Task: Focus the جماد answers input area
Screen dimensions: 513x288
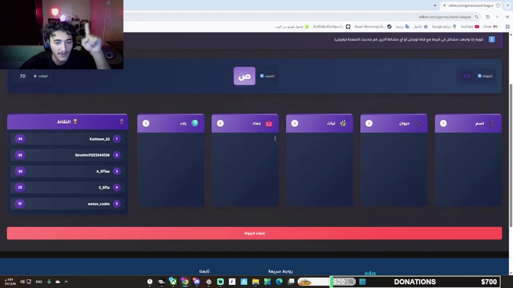Action: (245, 169)
